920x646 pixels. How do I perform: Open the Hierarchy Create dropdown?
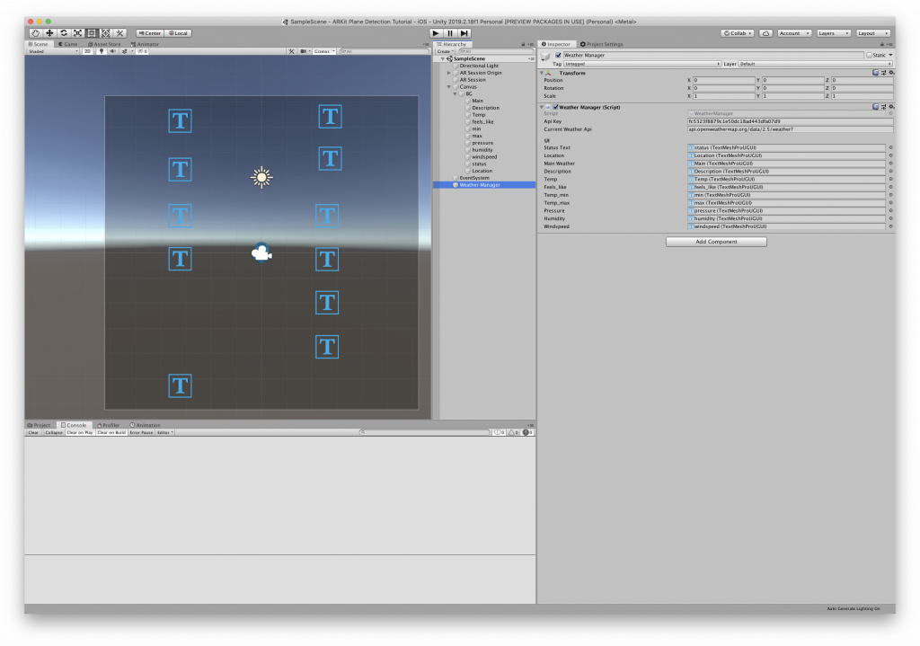[x=446, y=51]
